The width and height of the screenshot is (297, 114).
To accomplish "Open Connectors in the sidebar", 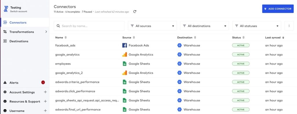I will tap(25, 23).
